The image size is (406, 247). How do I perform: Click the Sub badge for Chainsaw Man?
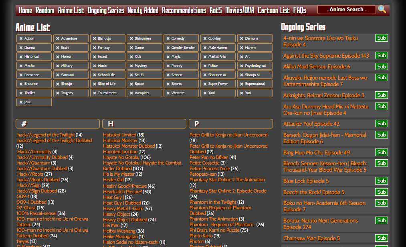pos(381,238)
